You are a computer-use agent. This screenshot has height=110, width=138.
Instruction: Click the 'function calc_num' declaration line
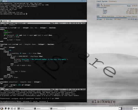tap(27, 44)
